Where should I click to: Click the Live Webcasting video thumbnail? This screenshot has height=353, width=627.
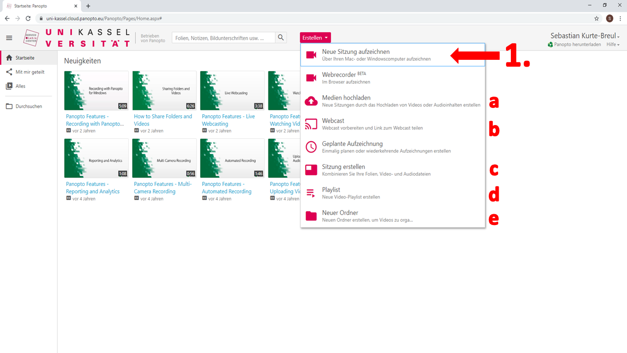[232, 91]
